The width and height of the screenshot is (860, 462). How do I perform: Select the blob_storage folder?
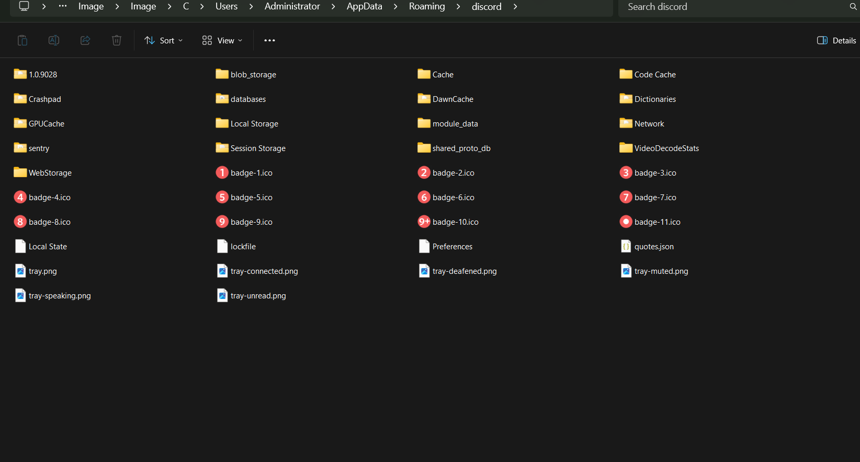tap(246, 74)
